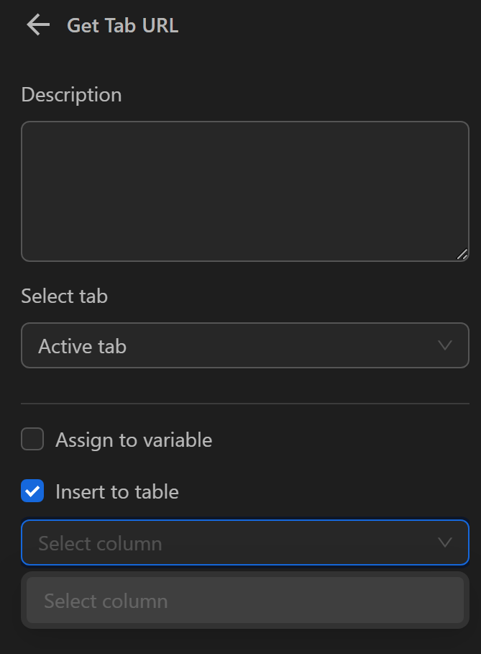481x654 pixels.
Task: Click the textarea resize handle icon
Action: pos(464,253)
